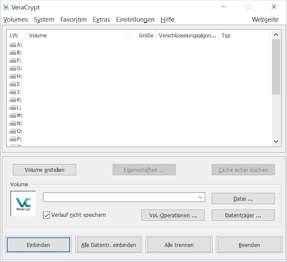Toggle 'Verlauf nicht speichern' checkbox
This screenshot has height=262, width=287.
point(47,215)
